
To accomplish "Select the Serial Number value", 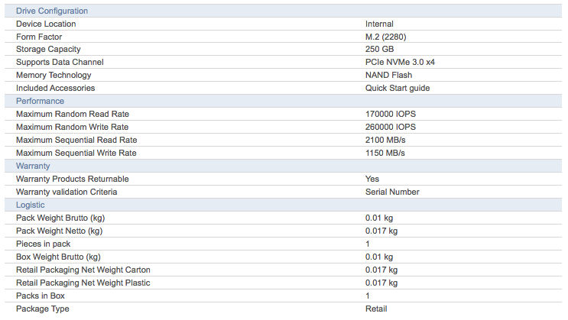I will click(392, 192).
